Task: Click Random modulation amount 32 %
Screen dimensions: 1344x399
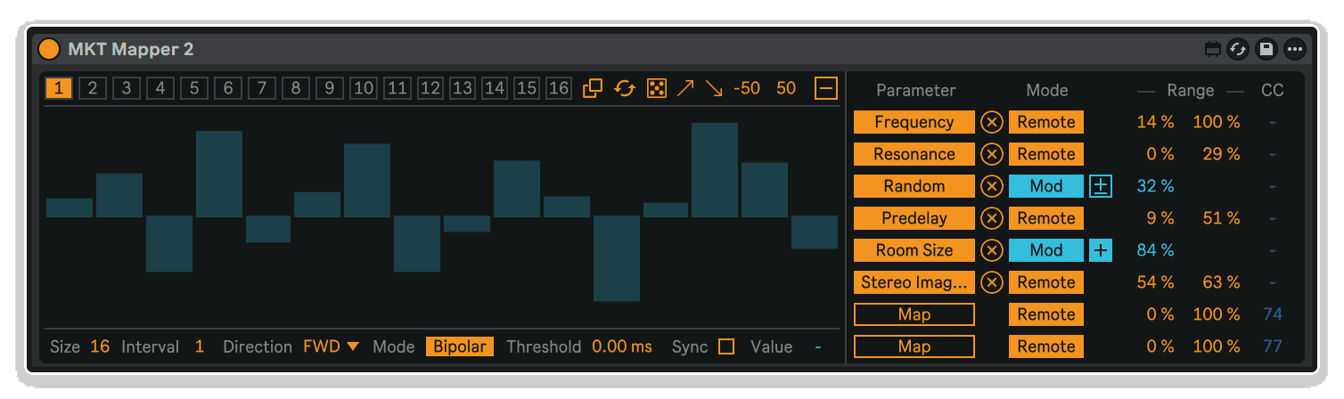Action: [x=1156, y=186]
